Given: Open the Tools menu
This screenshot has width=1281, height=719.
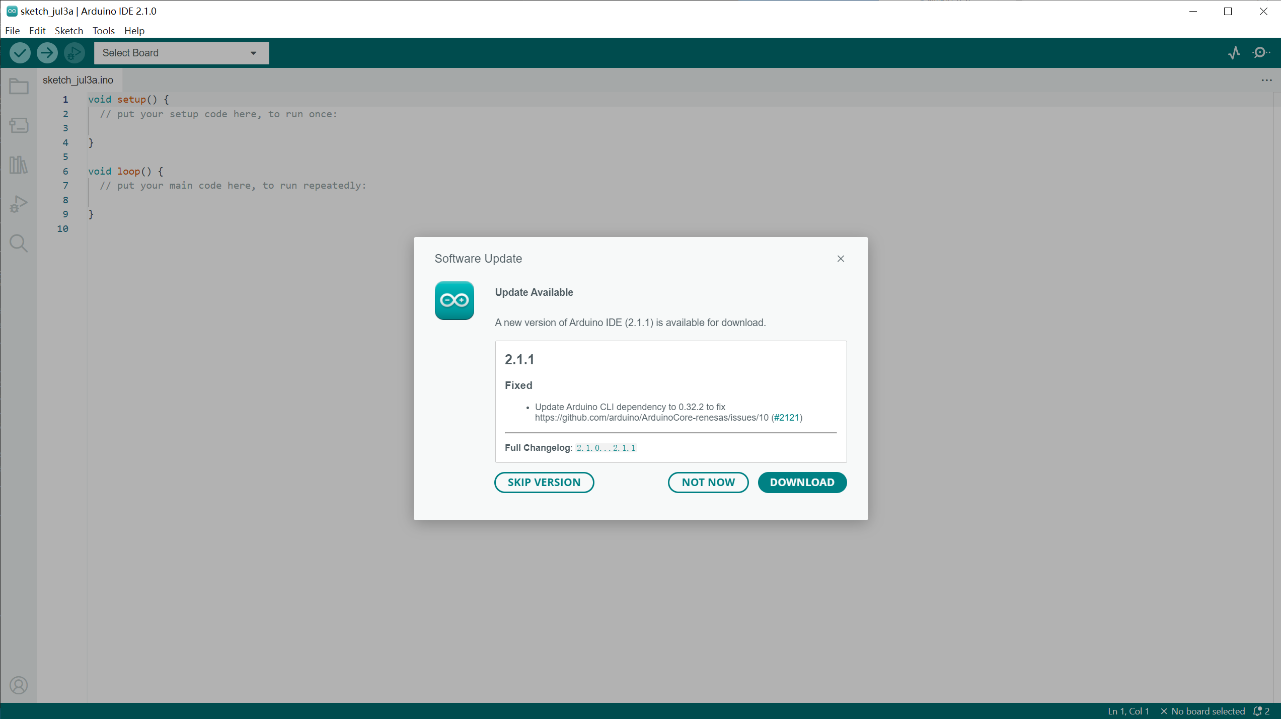Looking at the screenshot, I should [x=103, y=31].
